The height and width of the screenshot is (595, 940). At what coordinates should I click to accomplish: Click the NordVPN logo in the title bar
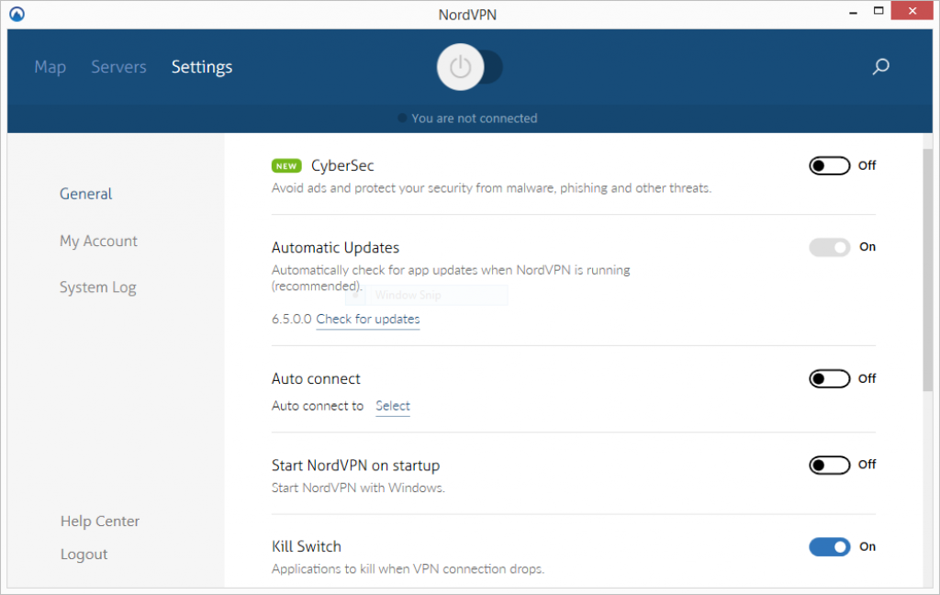[17, 14]
